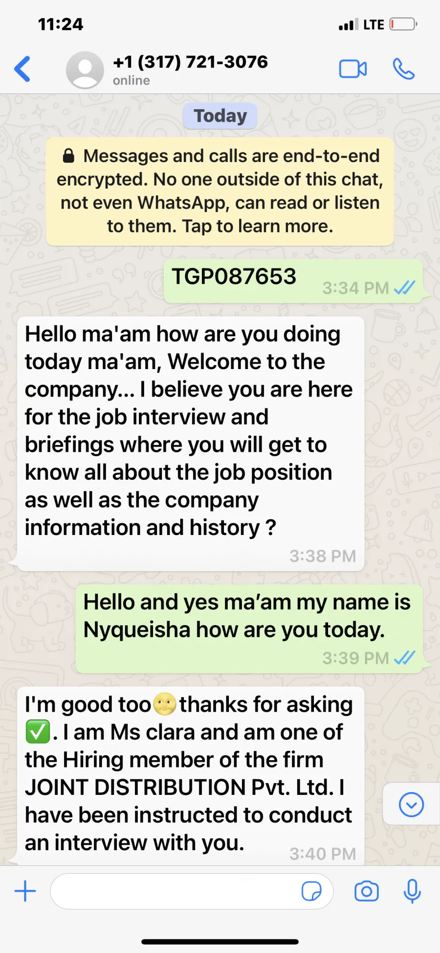Tap the message text input field
The height and width of the screenshot is (953, 440).
[192, 891]
